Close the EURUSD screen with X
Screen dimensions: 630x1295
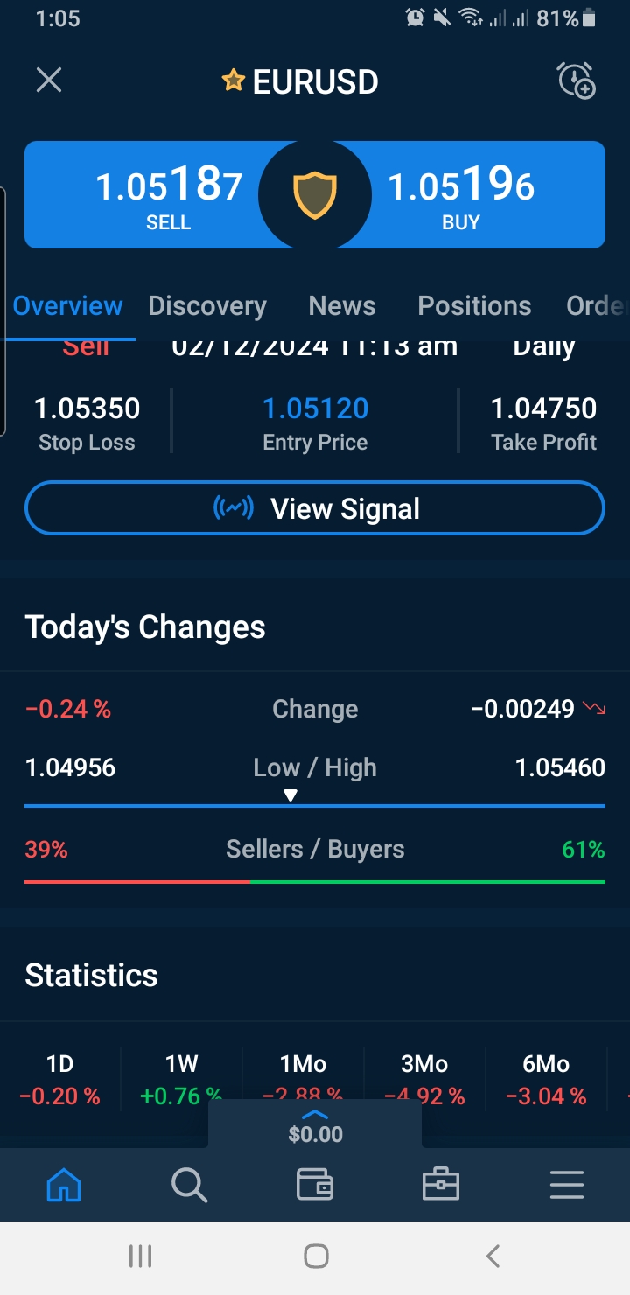pyautogui.click(x=49, y=81)
